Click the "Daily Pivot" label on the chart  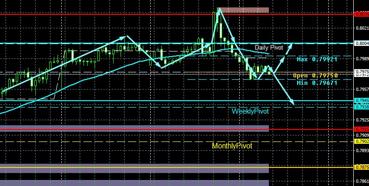269,48
